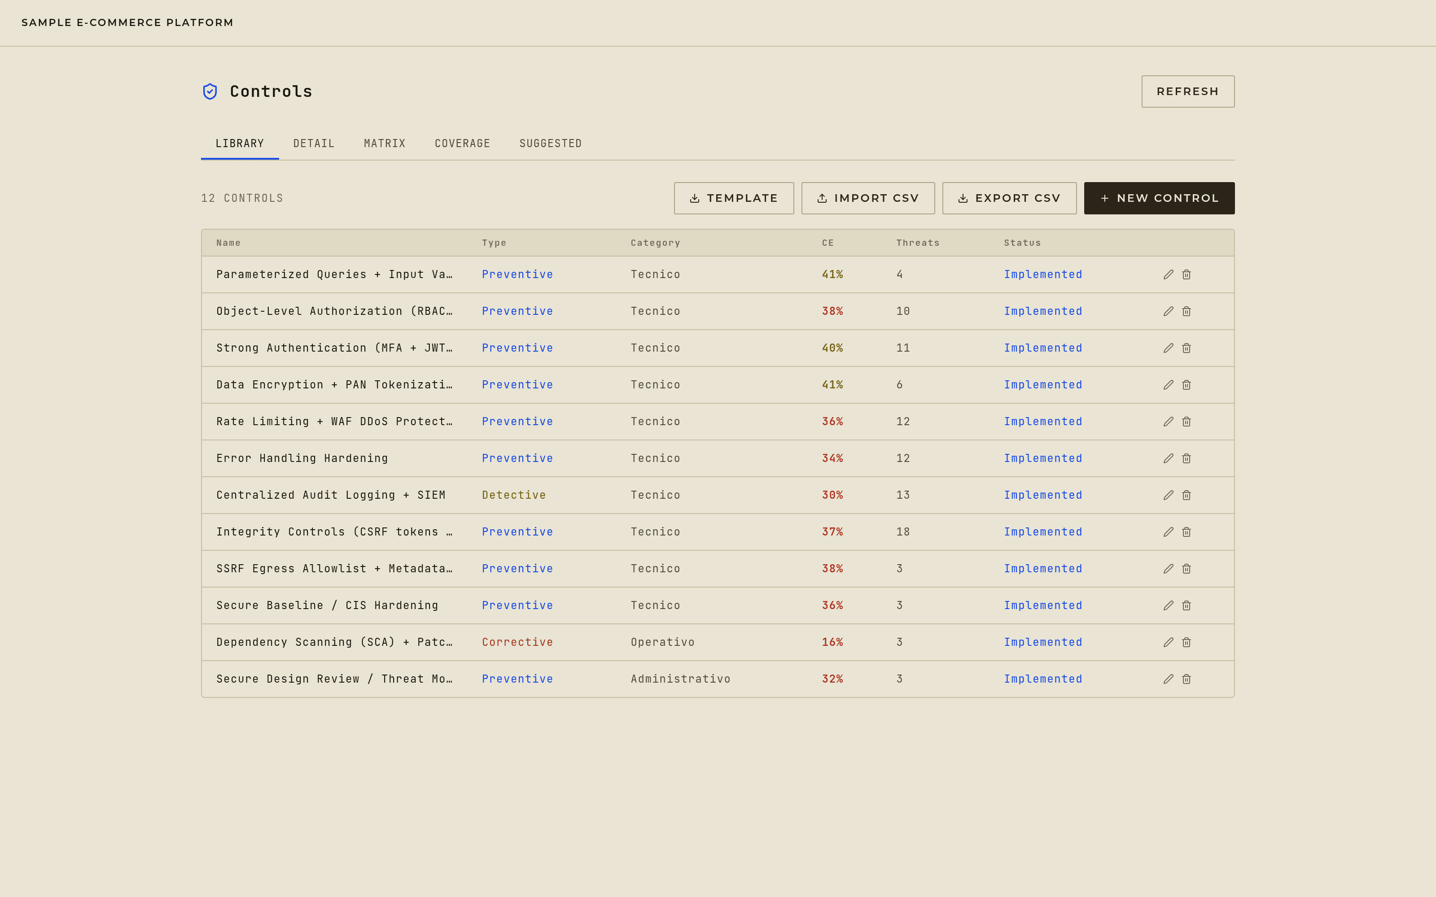Delete the Centralized Audit Logging control
Screen dimensions: 1436x897
coord(1186,495)
